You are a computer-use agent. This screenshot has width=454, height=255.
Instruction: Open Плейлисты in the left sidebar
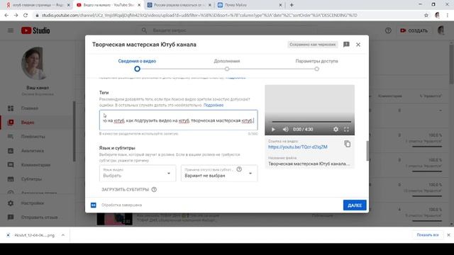(x=33, y=137)
